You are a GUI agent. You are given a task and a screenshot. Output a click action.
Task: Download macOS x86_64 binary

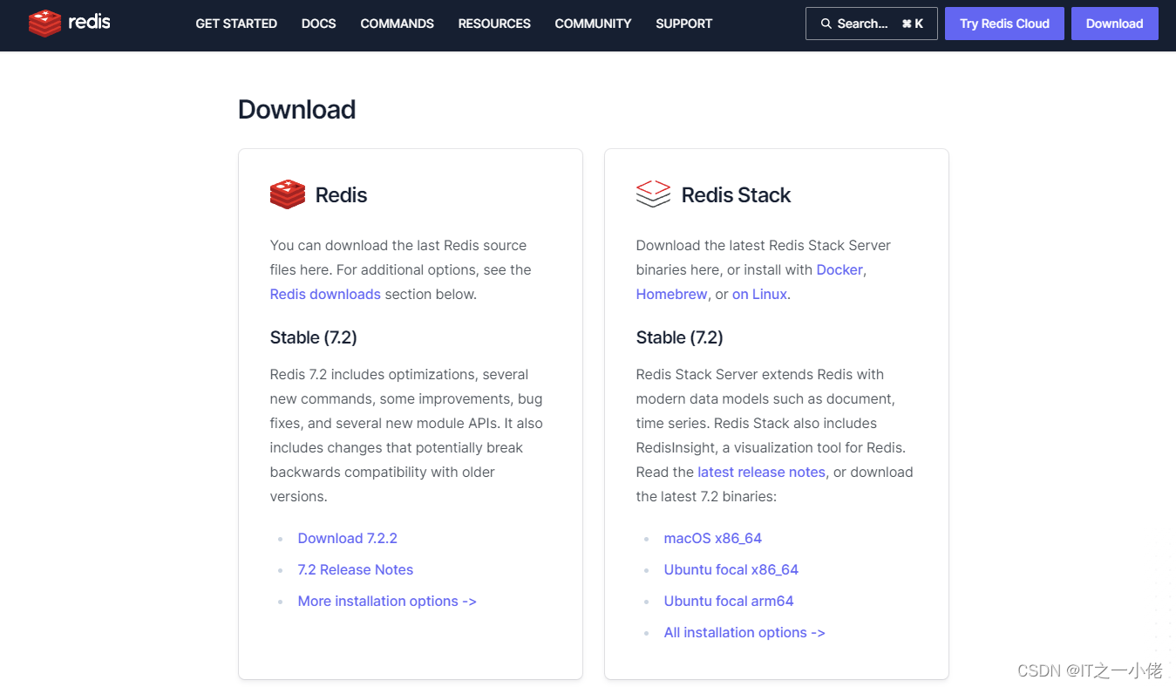[x=713, y=538]
